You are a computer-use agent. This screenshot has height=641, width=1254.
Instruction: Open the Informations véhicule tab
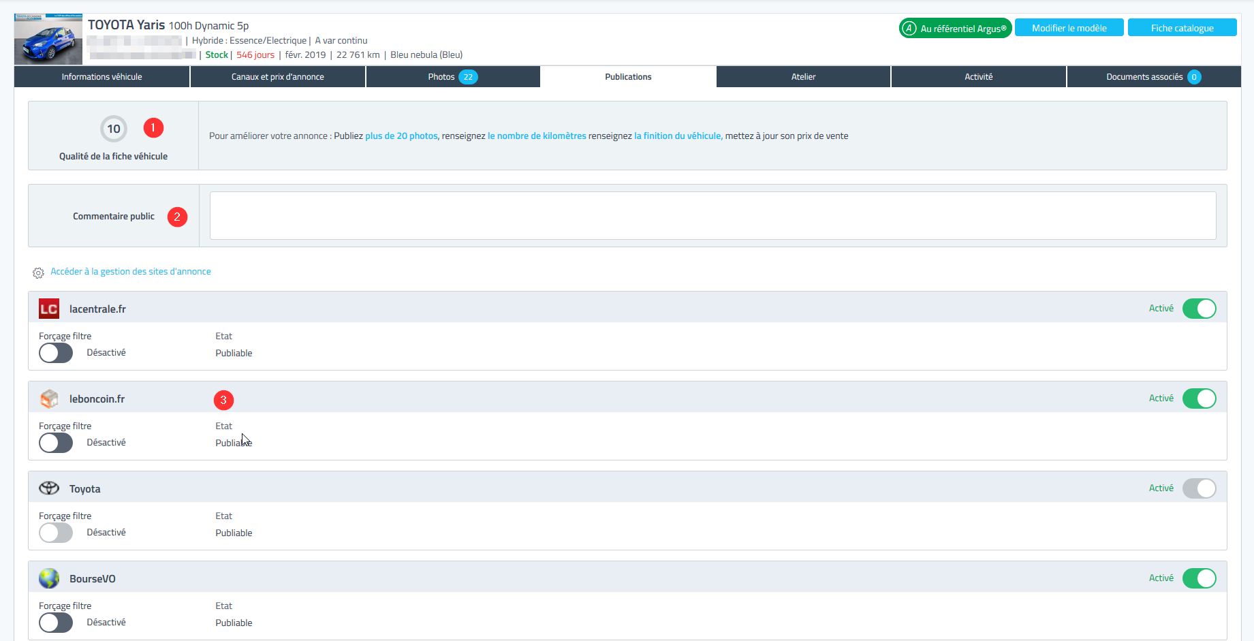101,77
